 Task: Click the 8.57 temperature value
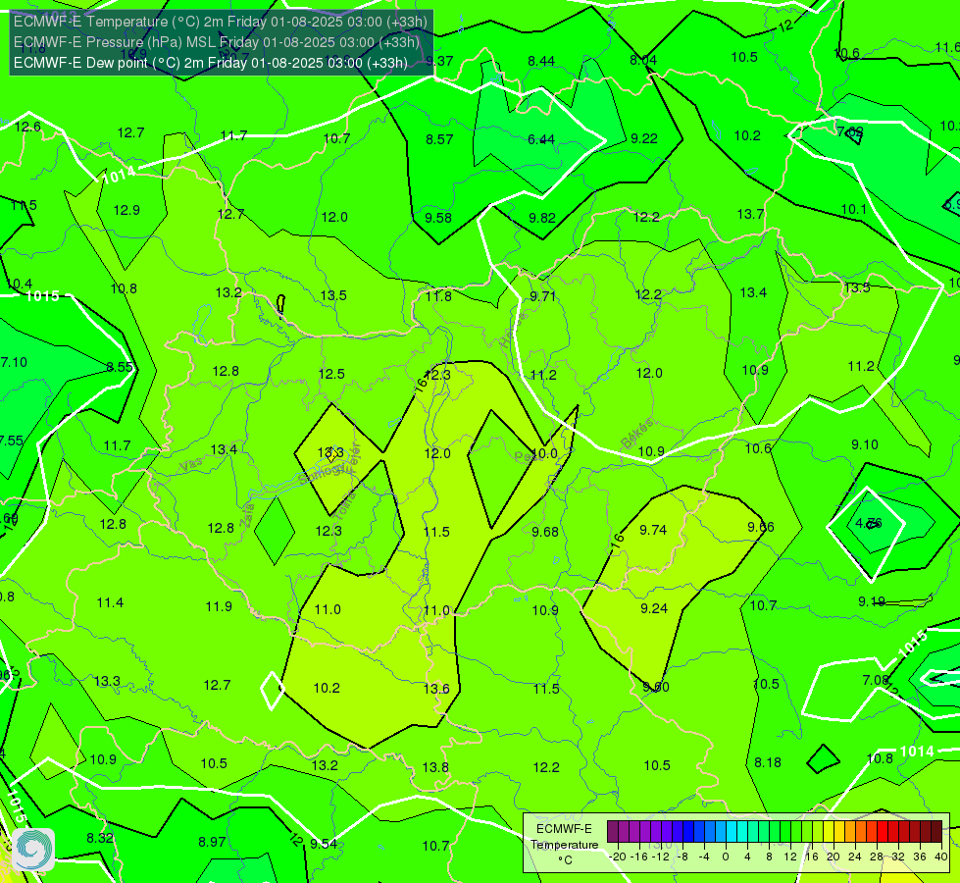439,139
